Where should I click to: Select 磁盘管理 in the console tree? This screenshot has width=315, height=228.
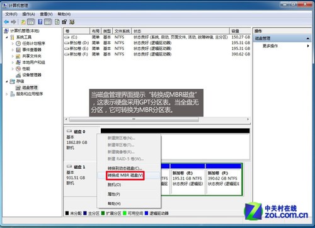click(x=30, y=88)
